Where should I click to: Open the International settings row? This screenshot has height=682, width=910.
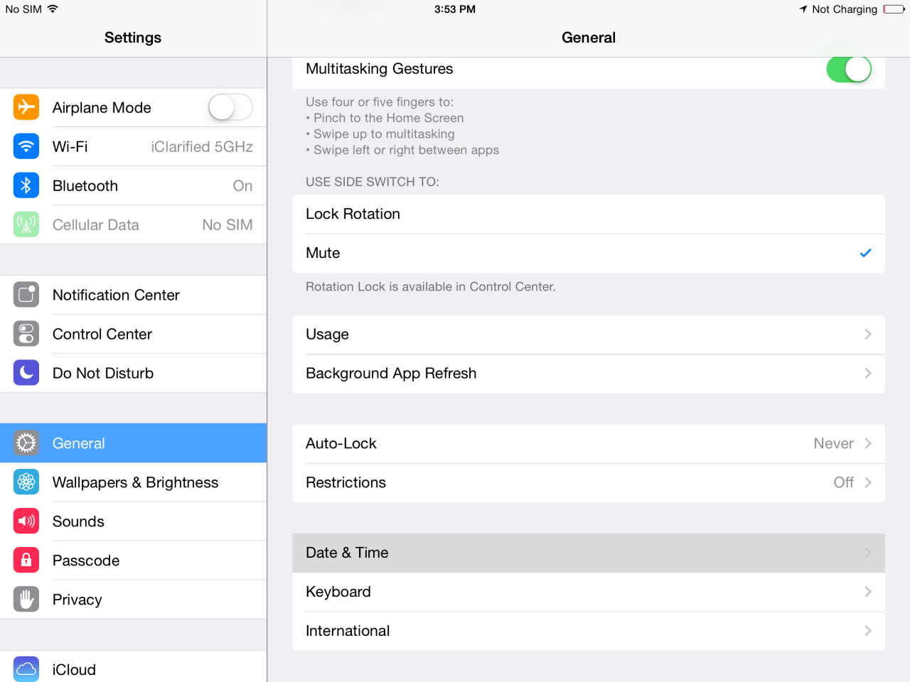click(588, 631)
